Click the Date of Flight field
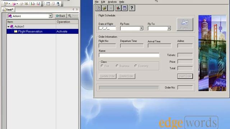Viewport: 230px width, 129px height. pyautogui.click(x=107, y=28)
